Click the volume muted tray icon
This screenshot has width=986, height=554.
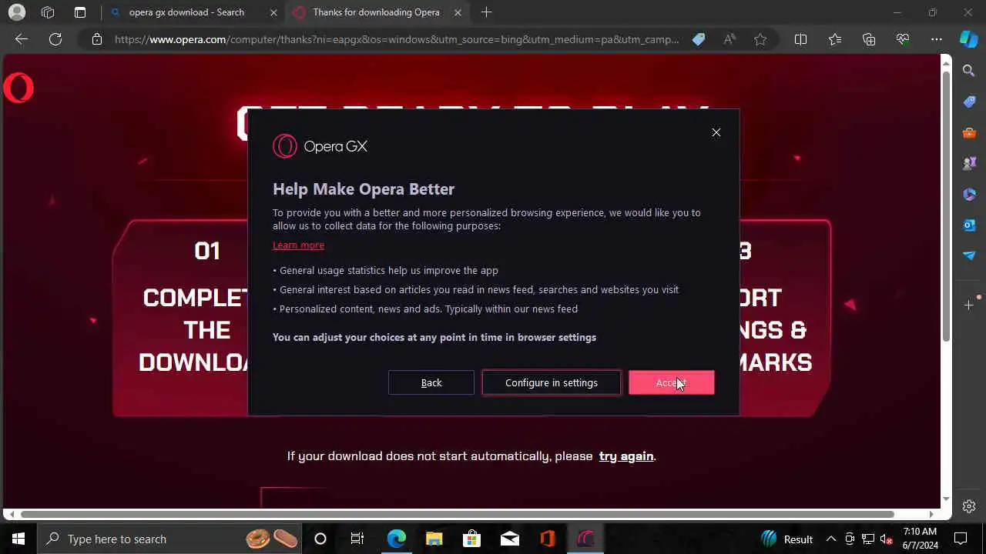click(887, 539)
